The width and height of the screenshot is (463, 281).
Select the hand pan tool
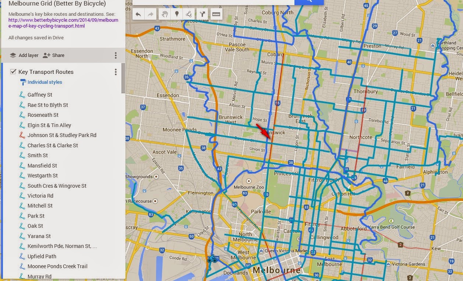point(165,14)
